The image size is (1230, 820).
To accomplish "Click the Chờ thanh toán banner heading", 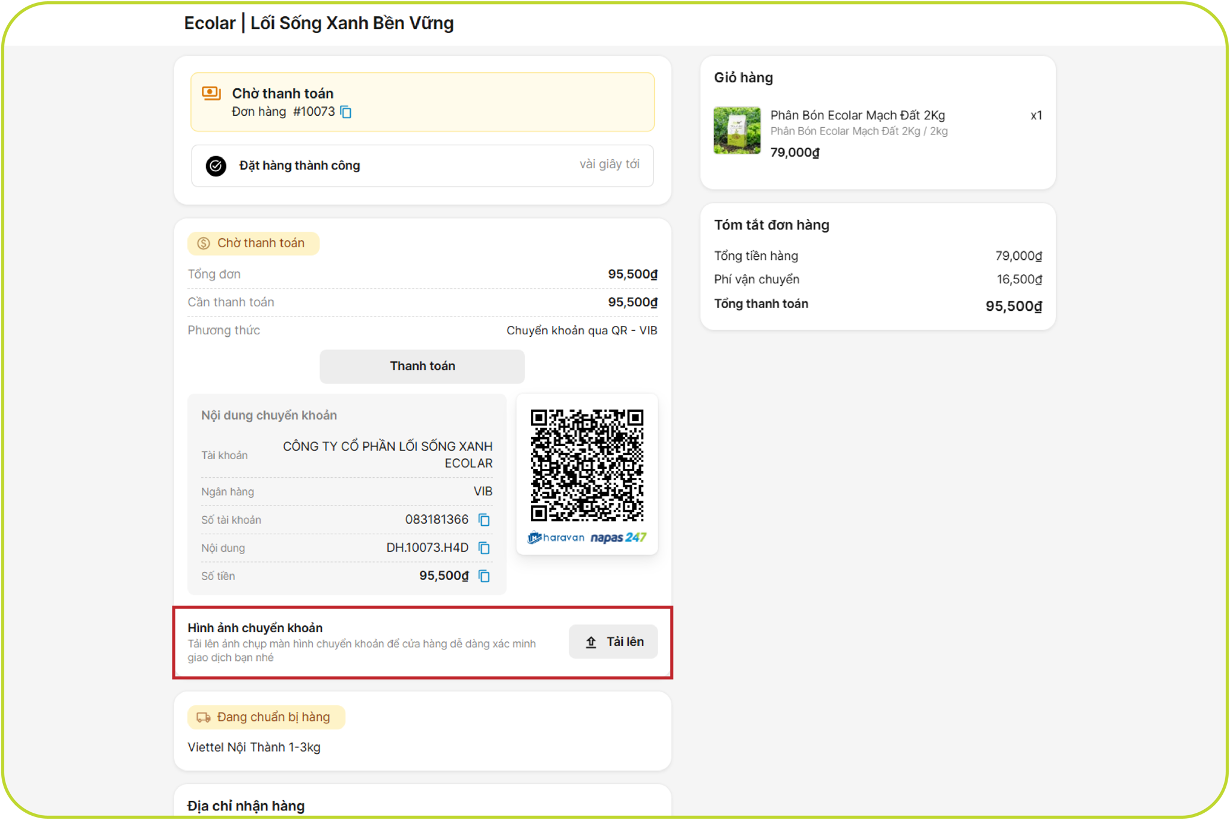I will [x=282, y=94].
